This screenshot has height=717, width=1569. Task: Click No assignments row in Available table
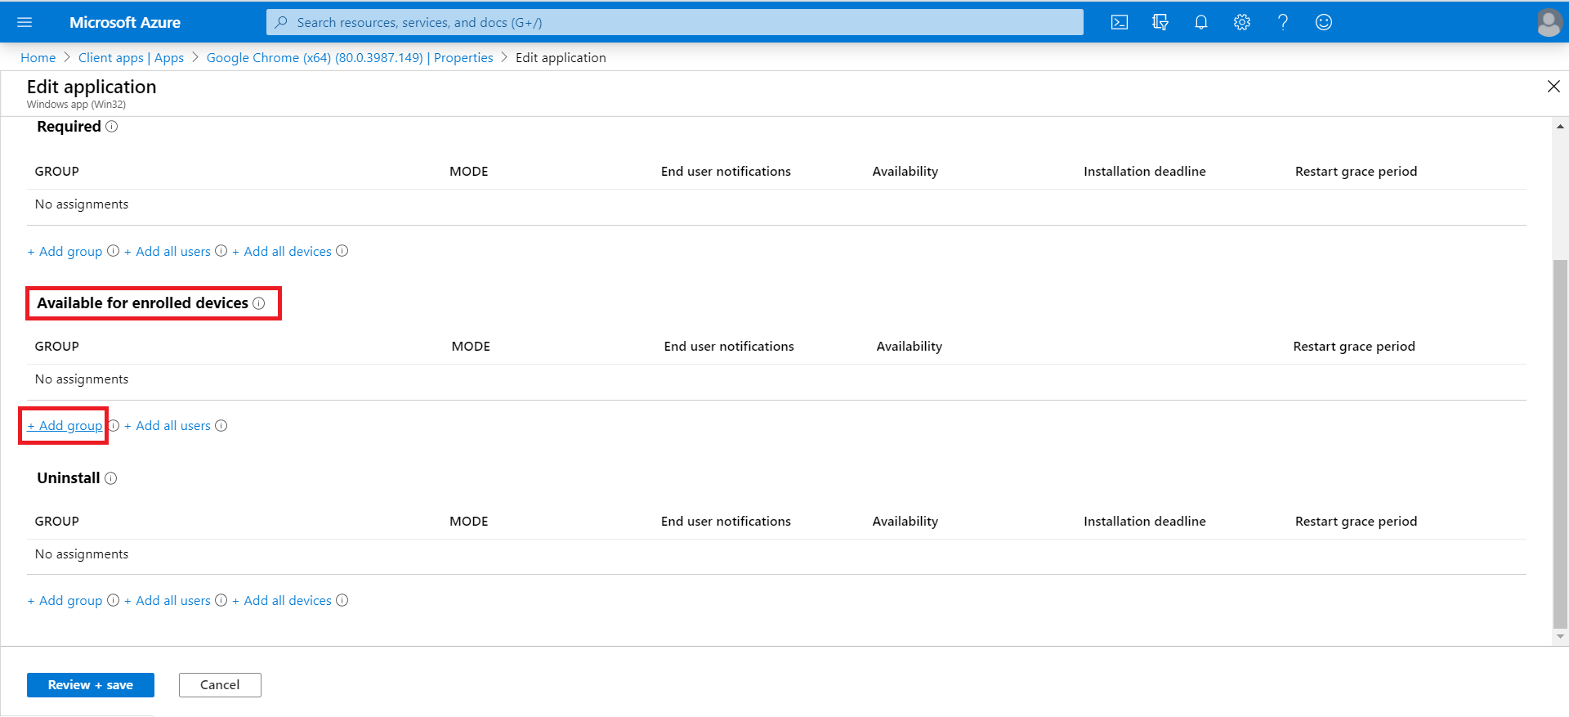(x=776, y=379)
